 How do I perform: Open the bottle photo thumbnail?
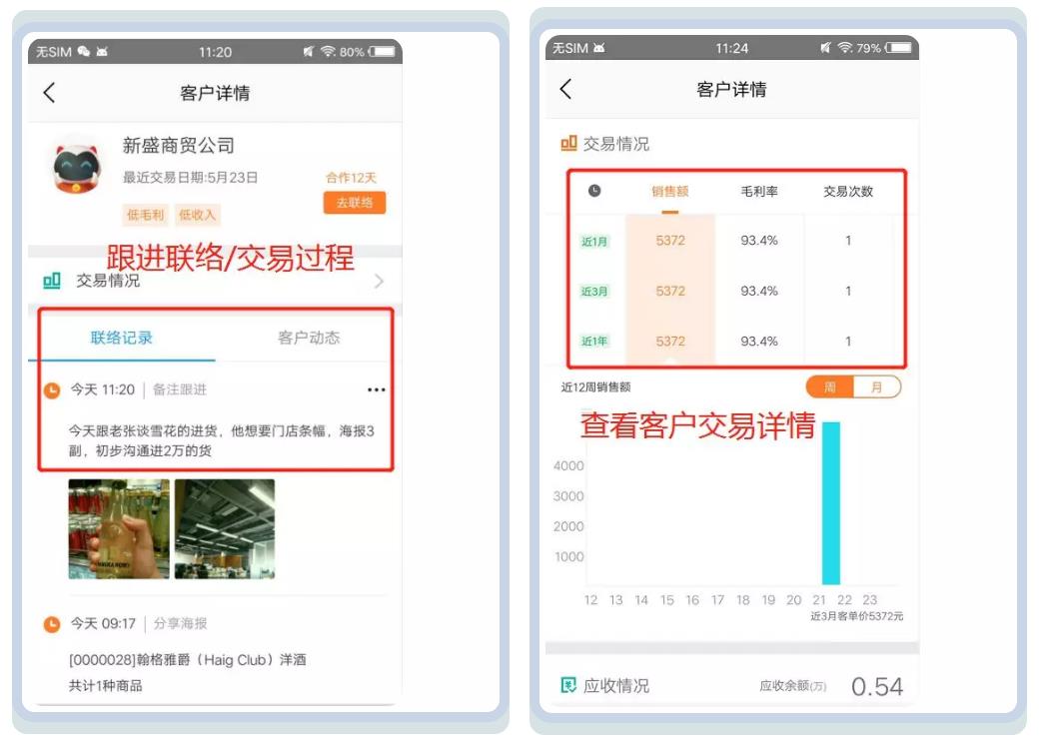(119, 529)
